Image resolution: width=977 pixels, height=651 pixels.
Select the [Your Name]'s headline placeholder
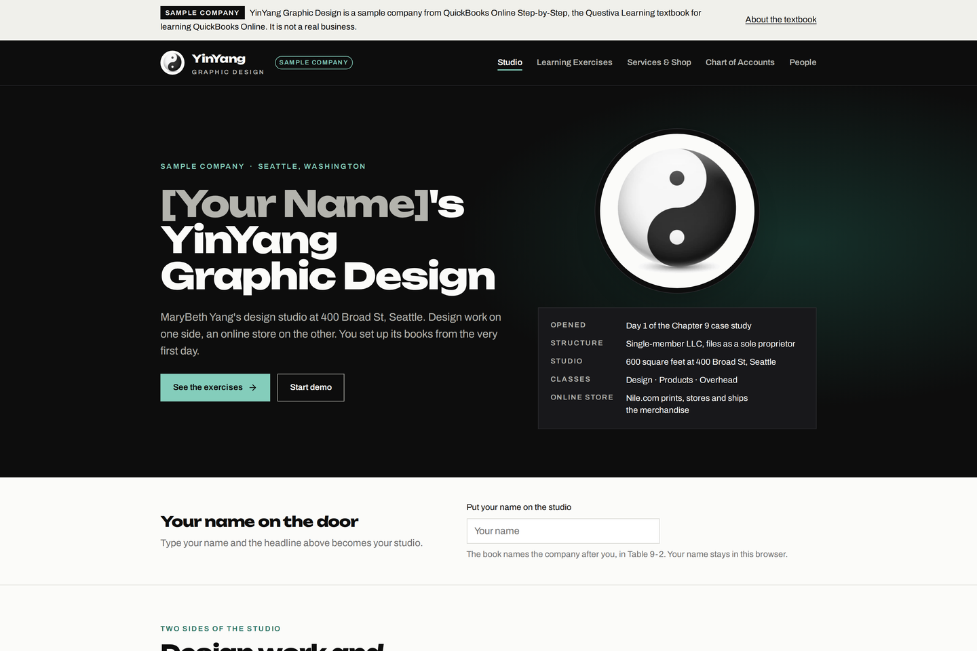pos(296,203)
